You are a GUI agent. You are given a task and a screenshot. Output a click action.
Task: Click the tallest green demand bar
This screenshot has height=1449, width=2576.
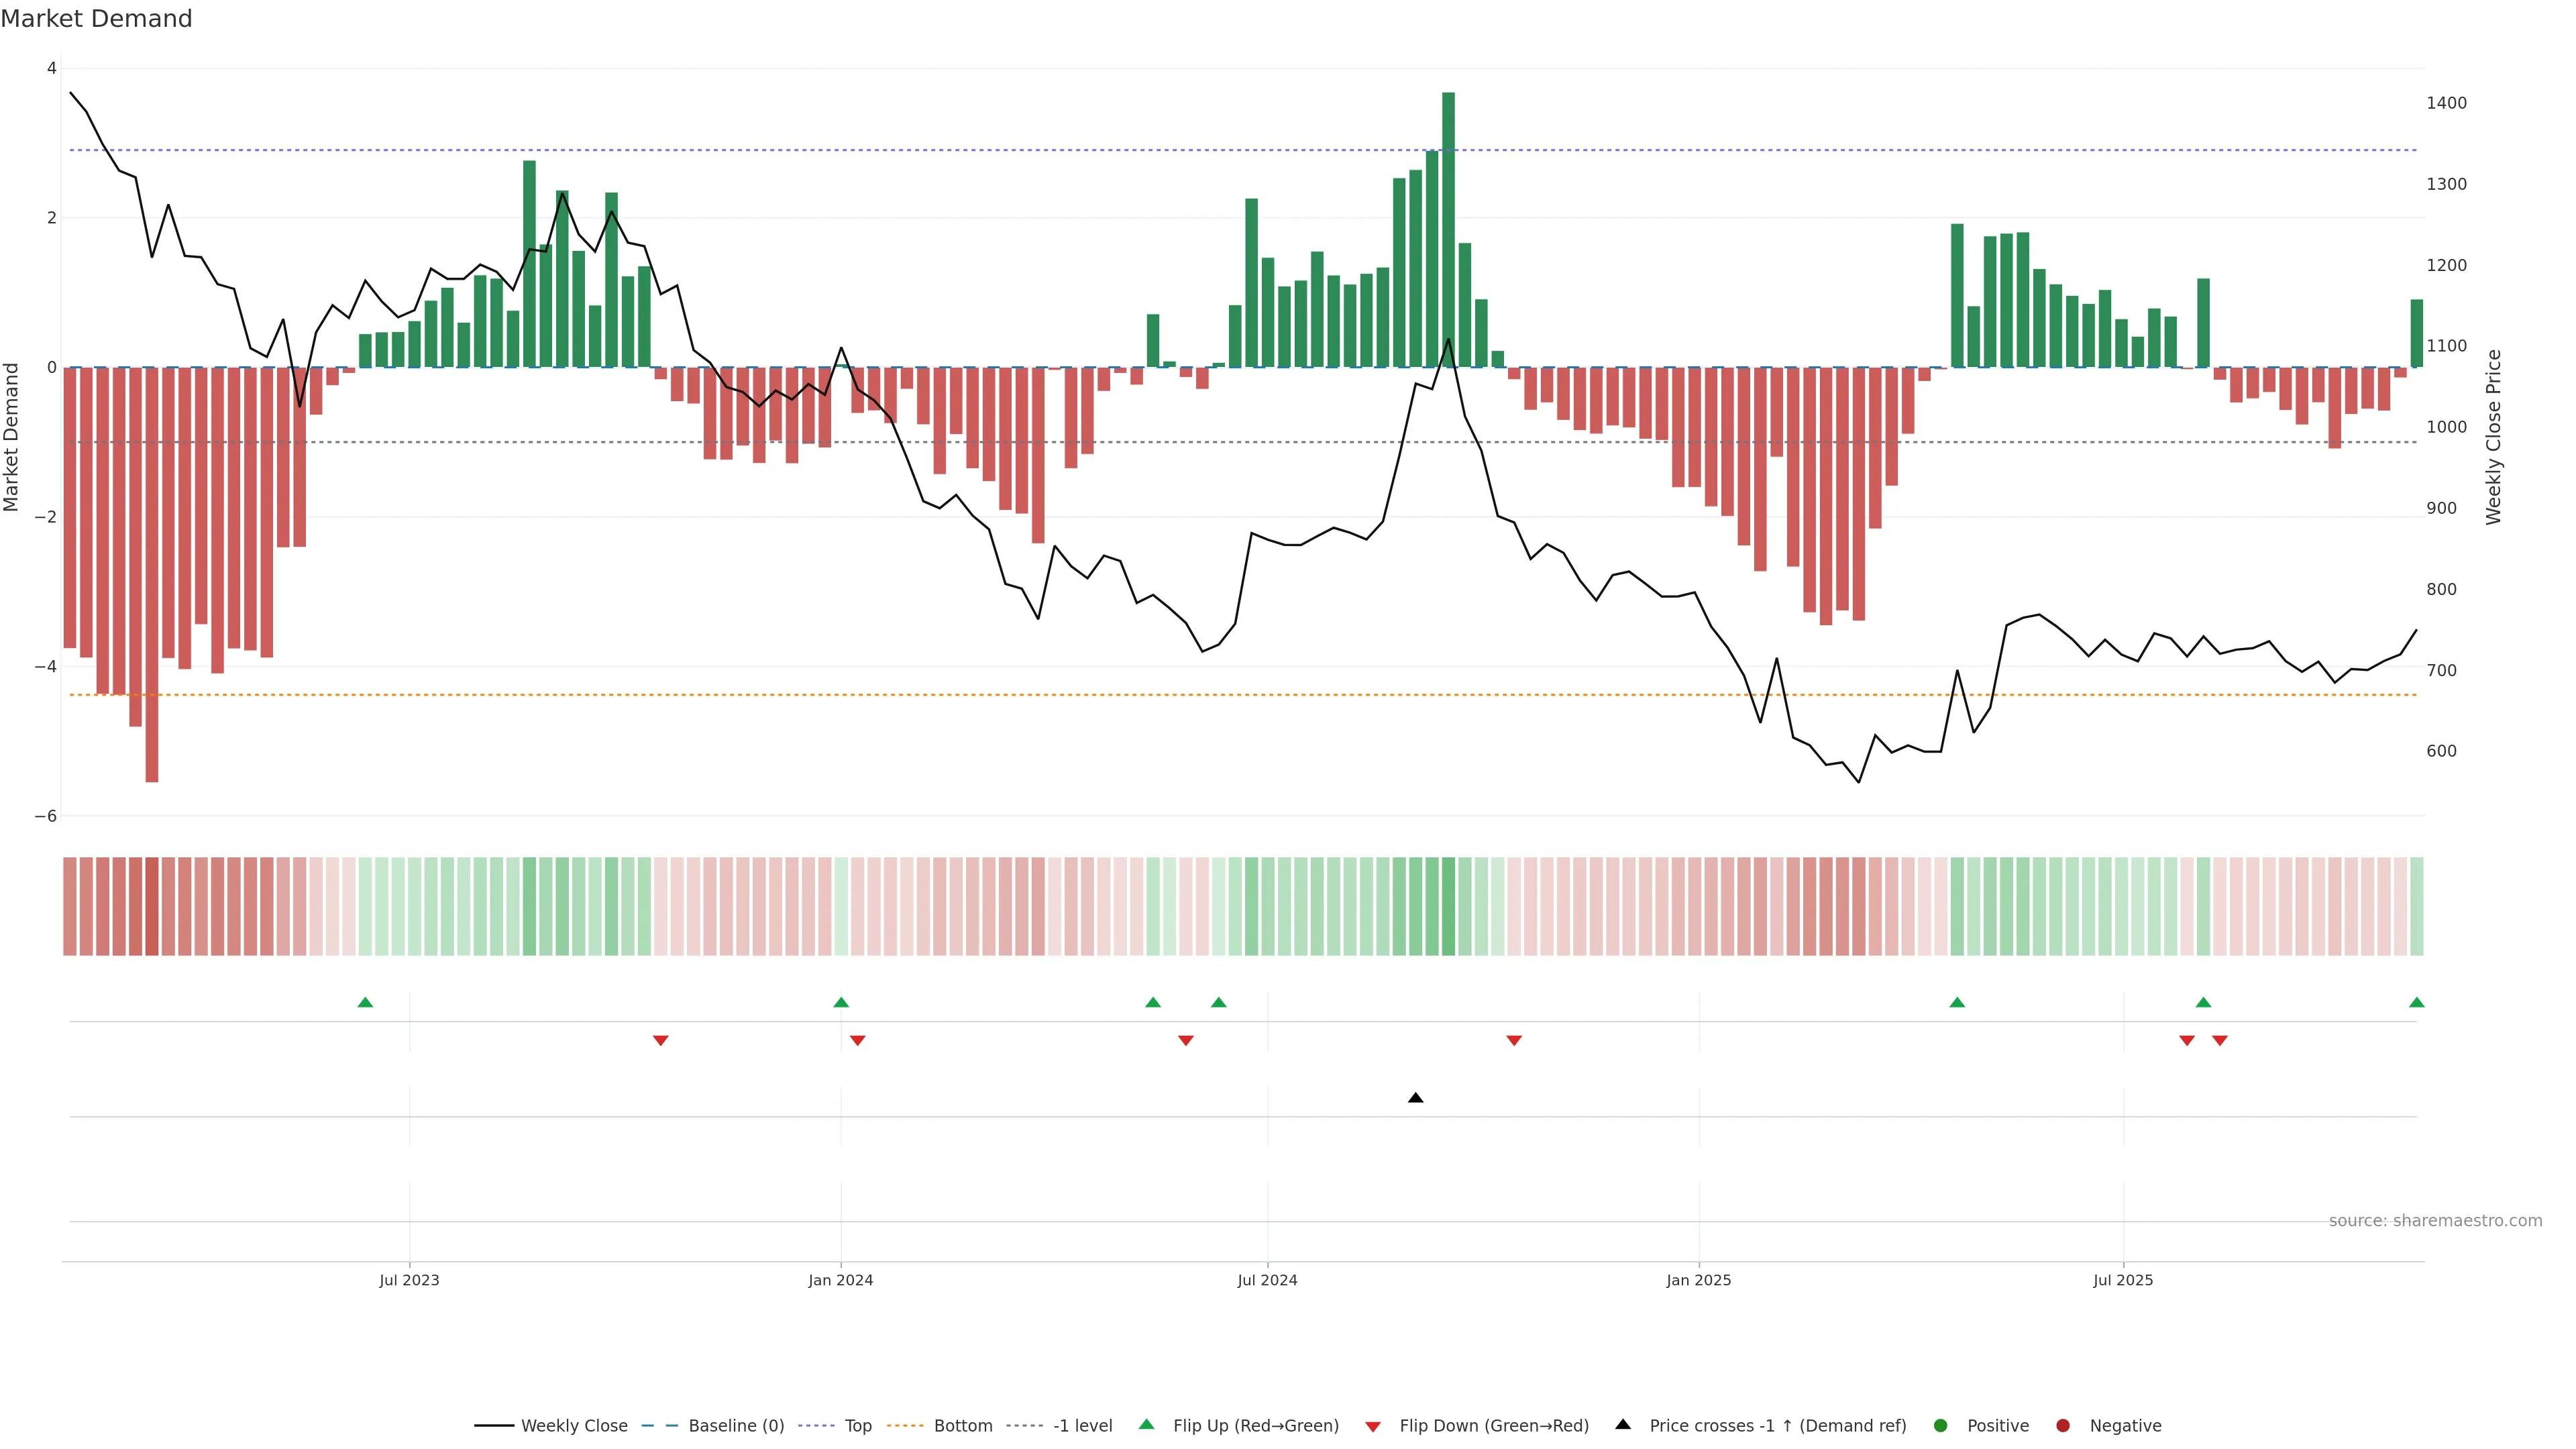[x=1448, y=230]
